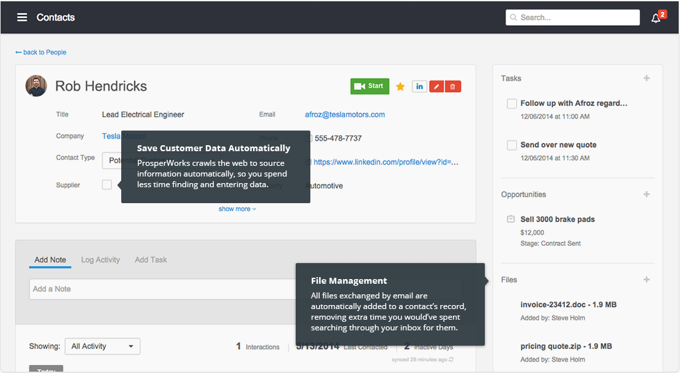Delete contact using the trash icon
This screenshot has width=680, height=373.
coord(453,87)
